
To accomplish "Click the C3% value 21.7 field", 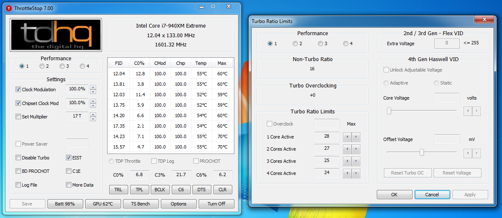I will tap(181, 175).
